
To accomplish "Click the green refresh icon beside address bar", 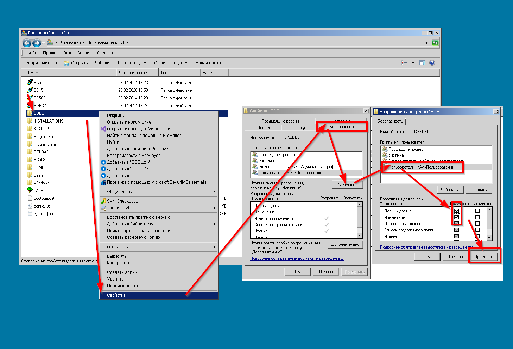I will pos(435,43).
